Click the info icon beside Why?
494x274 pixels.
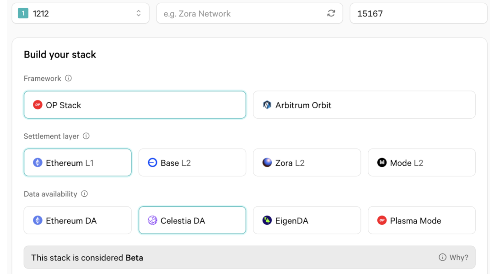tap(442, 257)
